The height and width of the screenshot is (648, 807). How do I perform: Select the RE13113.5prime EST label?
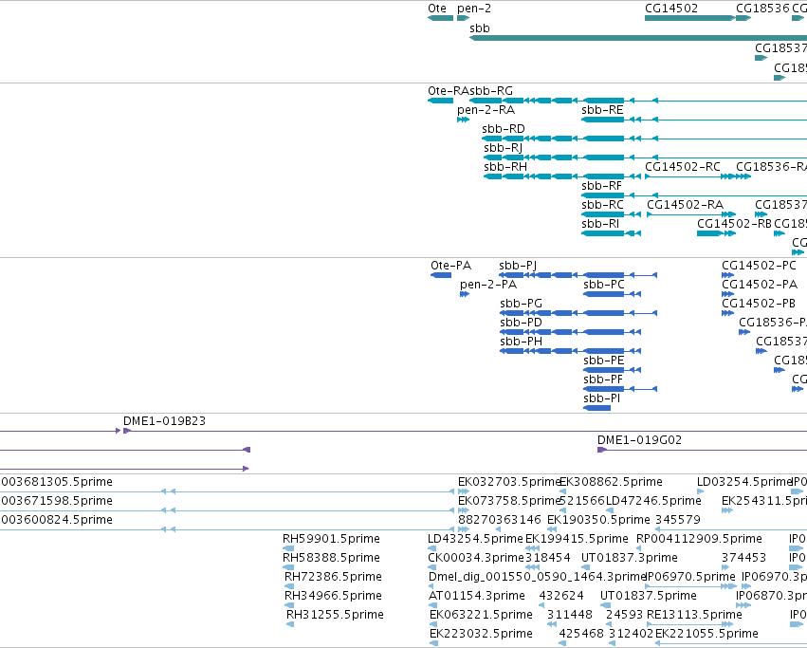(695, 615)
